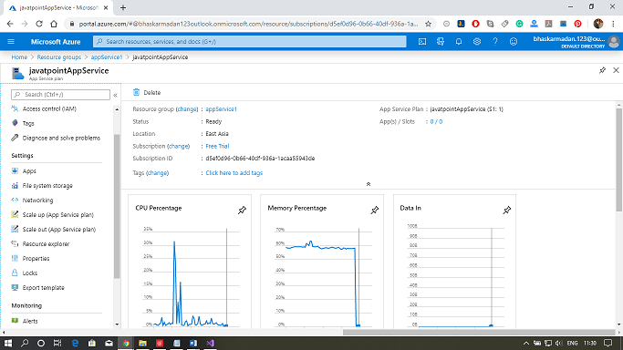
Task: Click the Delete trash icon
Action: 136,92
